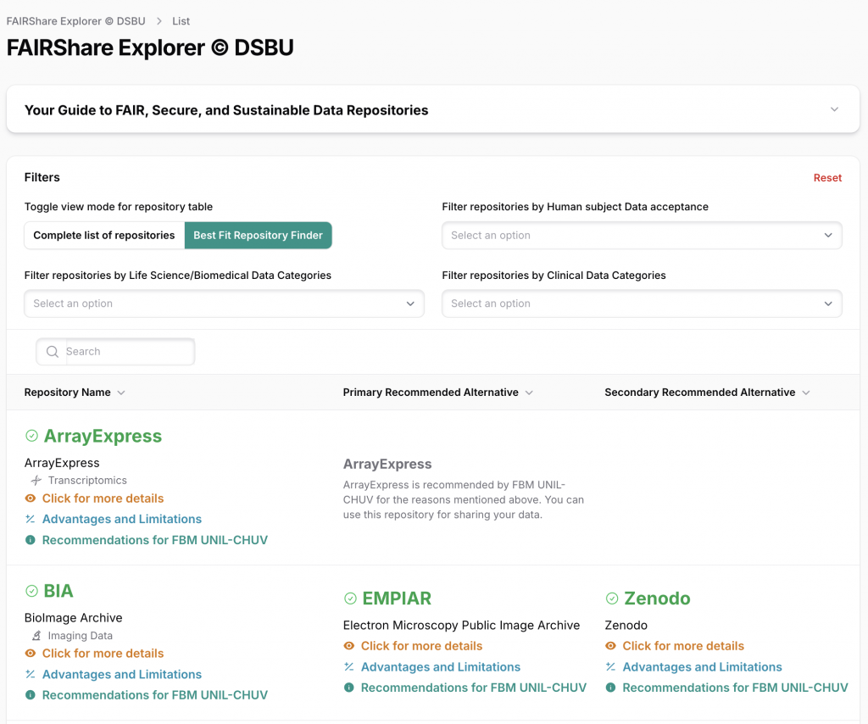Switch to Complete list of repositories view
868x724 pixels.
click(104, 236)
